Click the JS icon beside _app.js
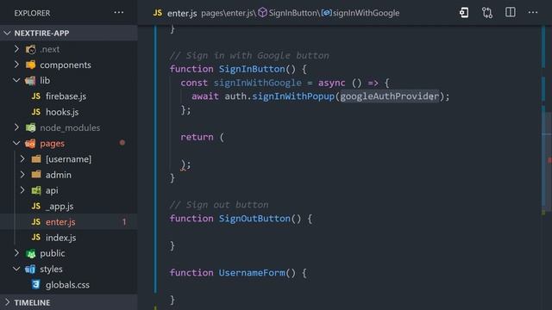The height and width of the screenshot is (310, 552). coord(36,206)
